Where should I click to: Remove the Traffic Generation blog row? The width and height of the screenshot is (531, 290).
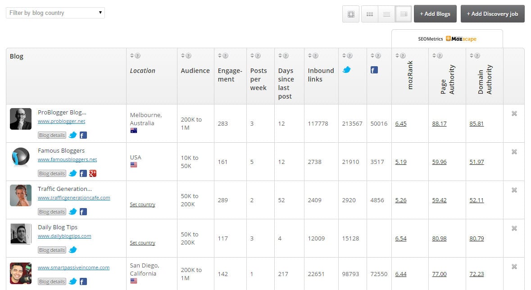514,190
